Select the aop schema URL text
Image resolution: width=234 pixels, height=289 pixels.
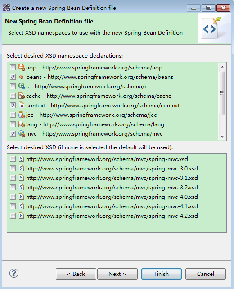(102, 68)
